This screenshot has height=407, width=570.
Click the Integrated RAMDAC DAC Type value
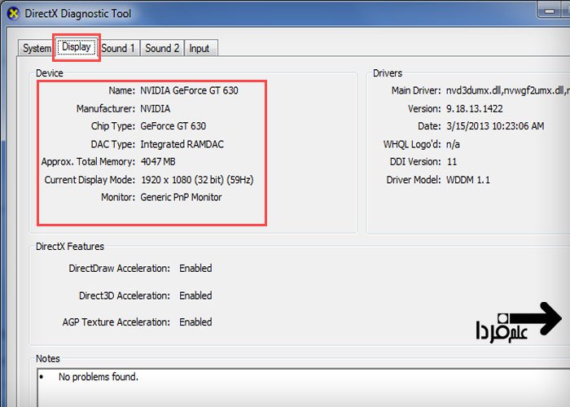tap(182, 144)
